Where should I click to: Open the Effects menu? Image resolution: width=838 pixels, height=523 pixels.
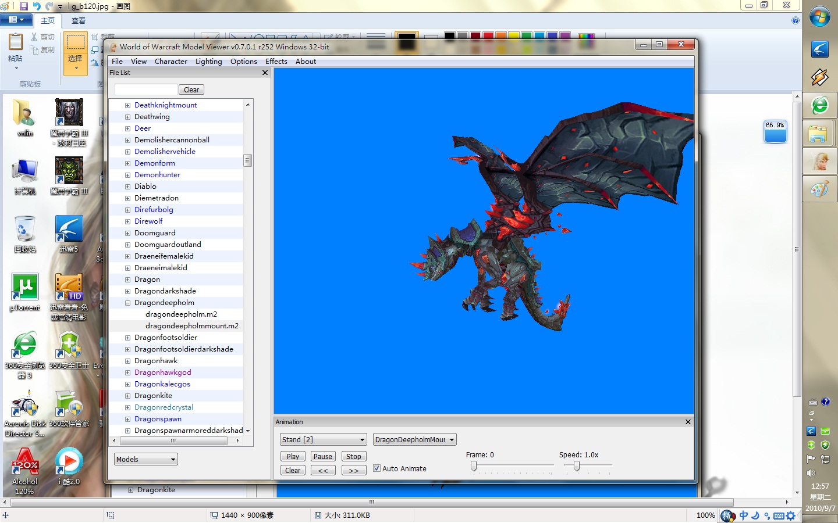click(276, 62)
